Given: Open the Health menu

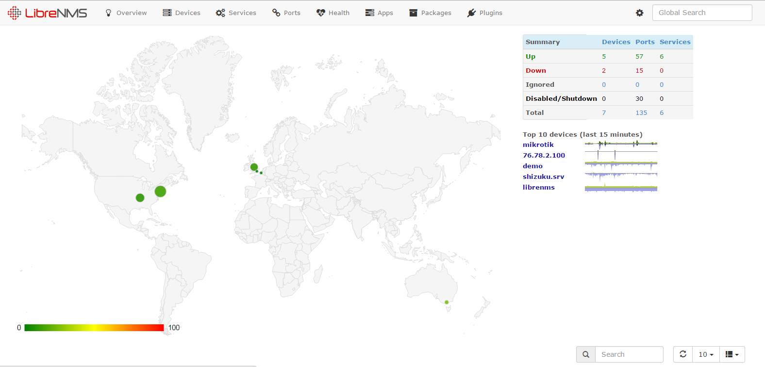Looking at the screenshot, I should 333,13.
